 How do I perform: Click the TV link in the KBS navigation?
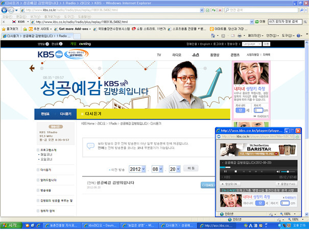click(x=159, y=55)
